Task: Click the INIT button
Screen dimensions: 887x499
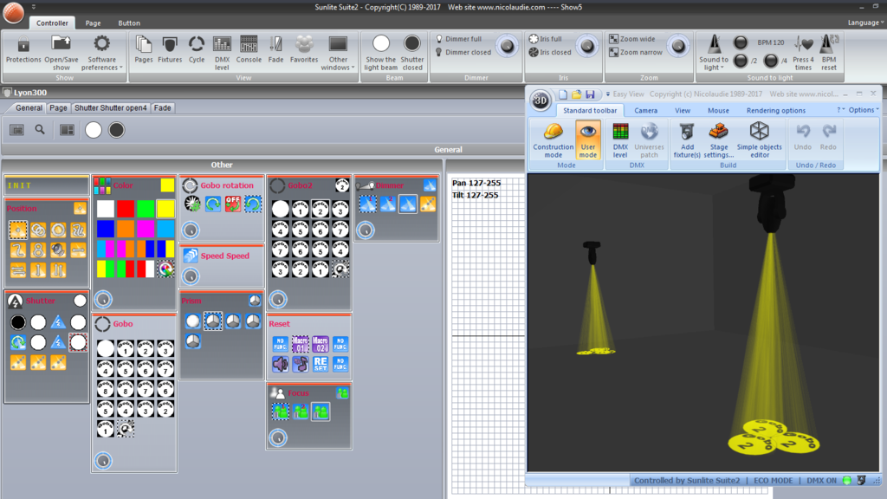Action: pos(47,185)
